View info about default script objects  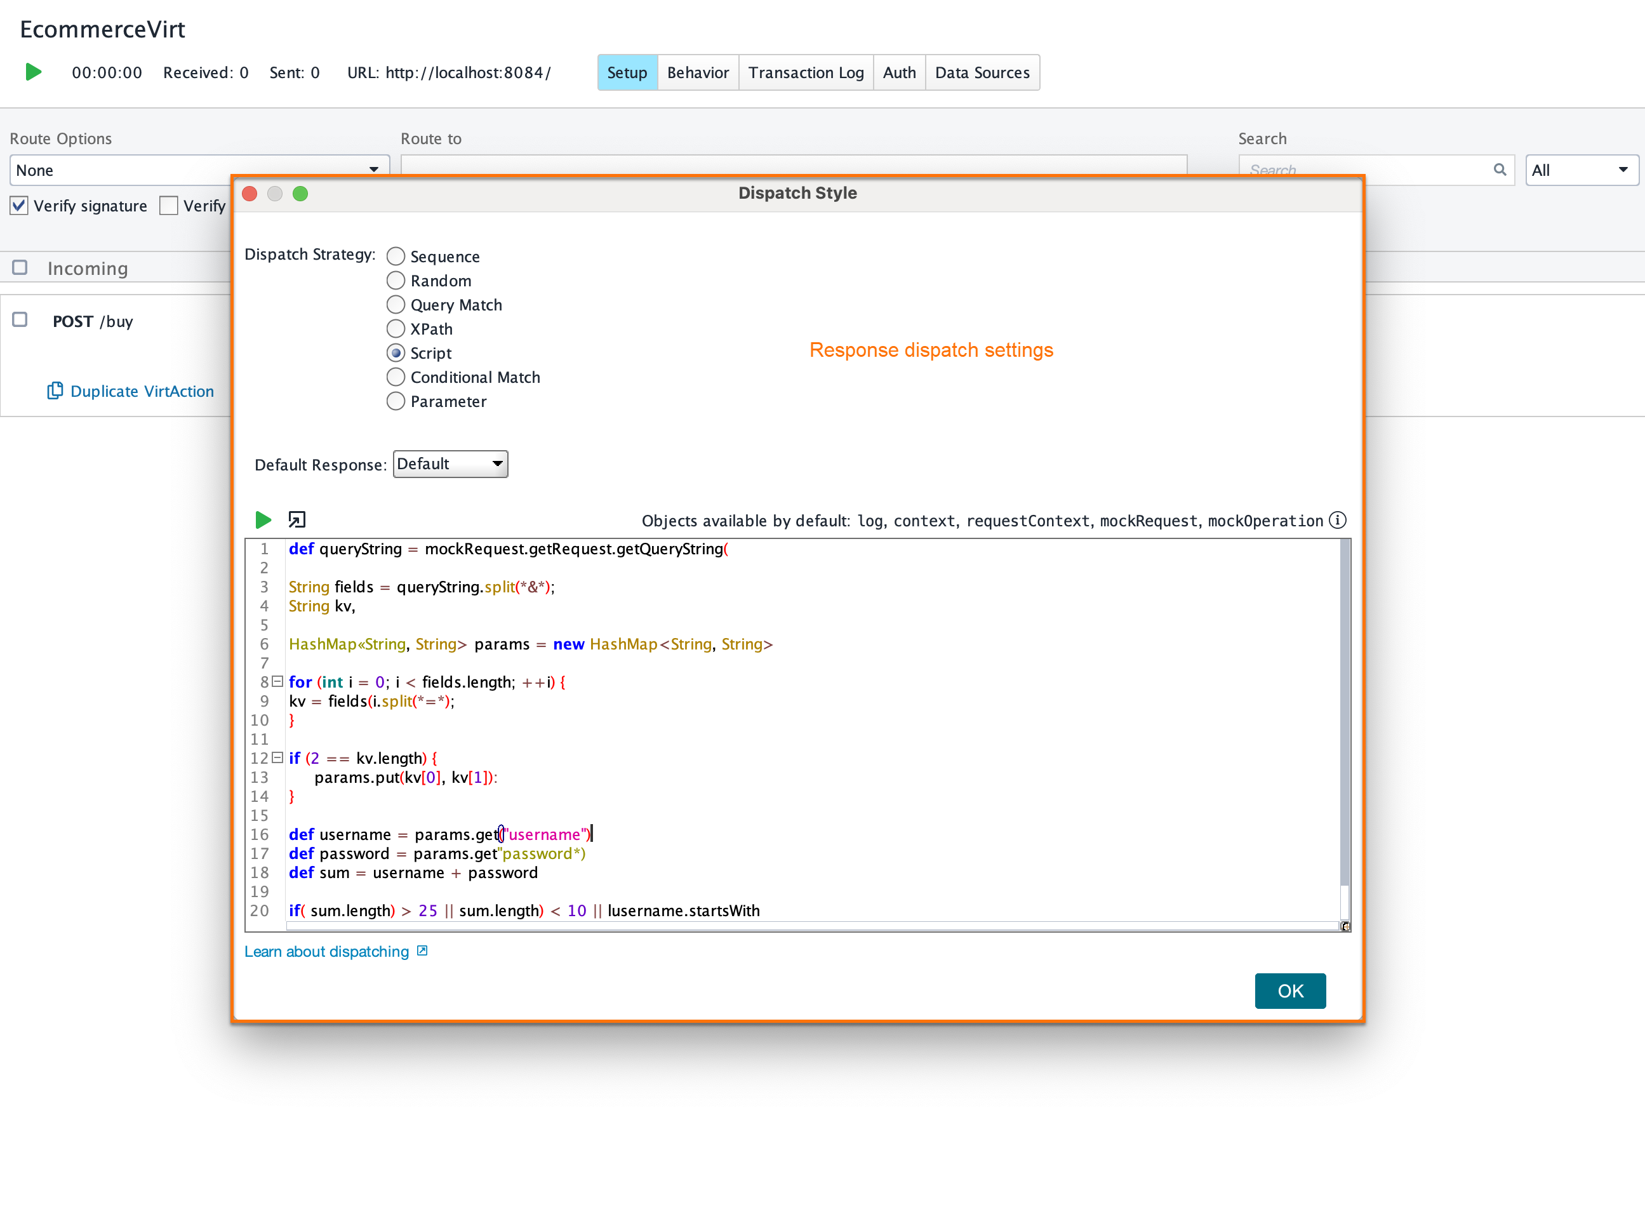[1337, 520]
